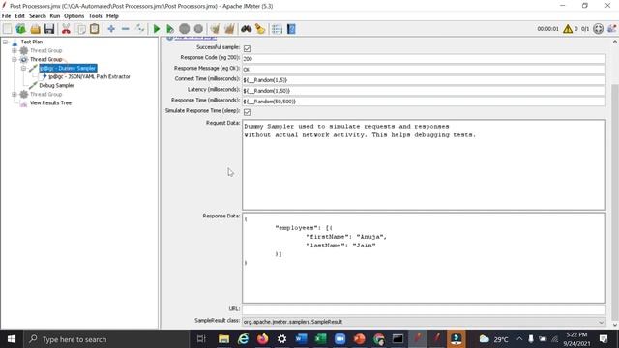Open function helper dialog icon
Image resolution: width=619 pixels, height=348 pixels.
click(x=277, y=29)
